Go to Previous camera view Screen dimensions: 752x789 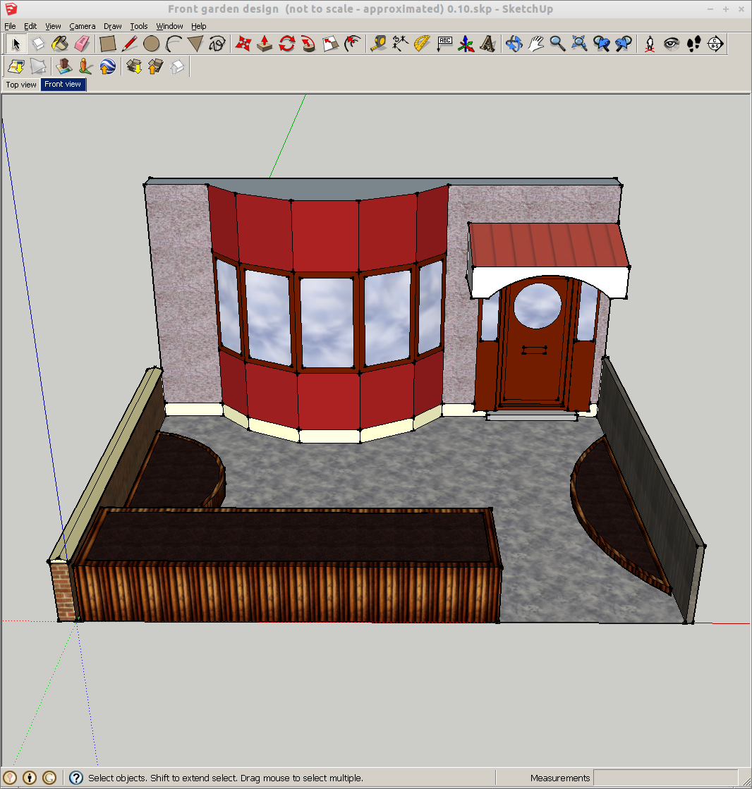(x=602, y=44)
